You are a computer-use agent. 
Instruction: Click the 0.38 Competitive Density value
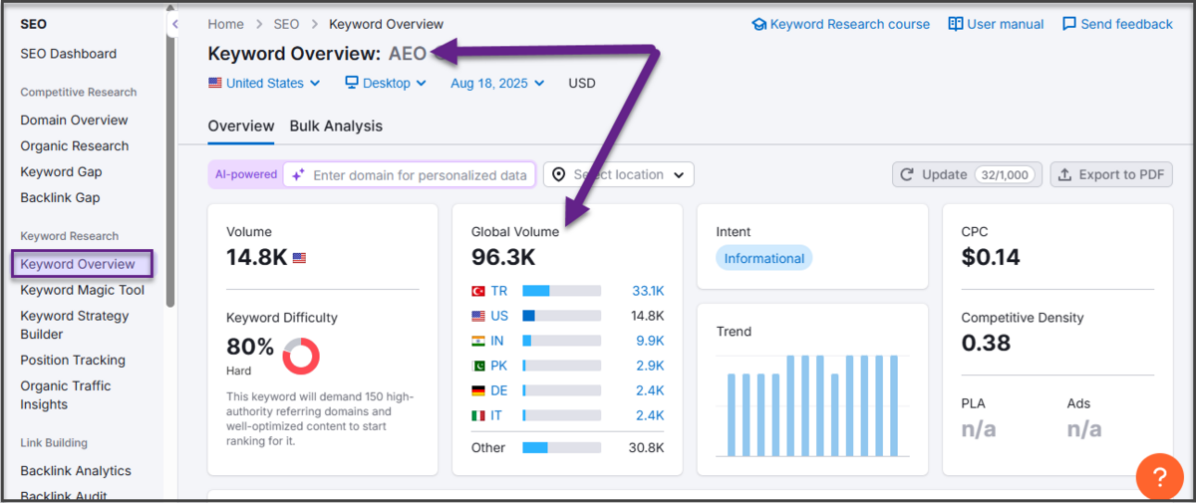[x=986, y=343]
